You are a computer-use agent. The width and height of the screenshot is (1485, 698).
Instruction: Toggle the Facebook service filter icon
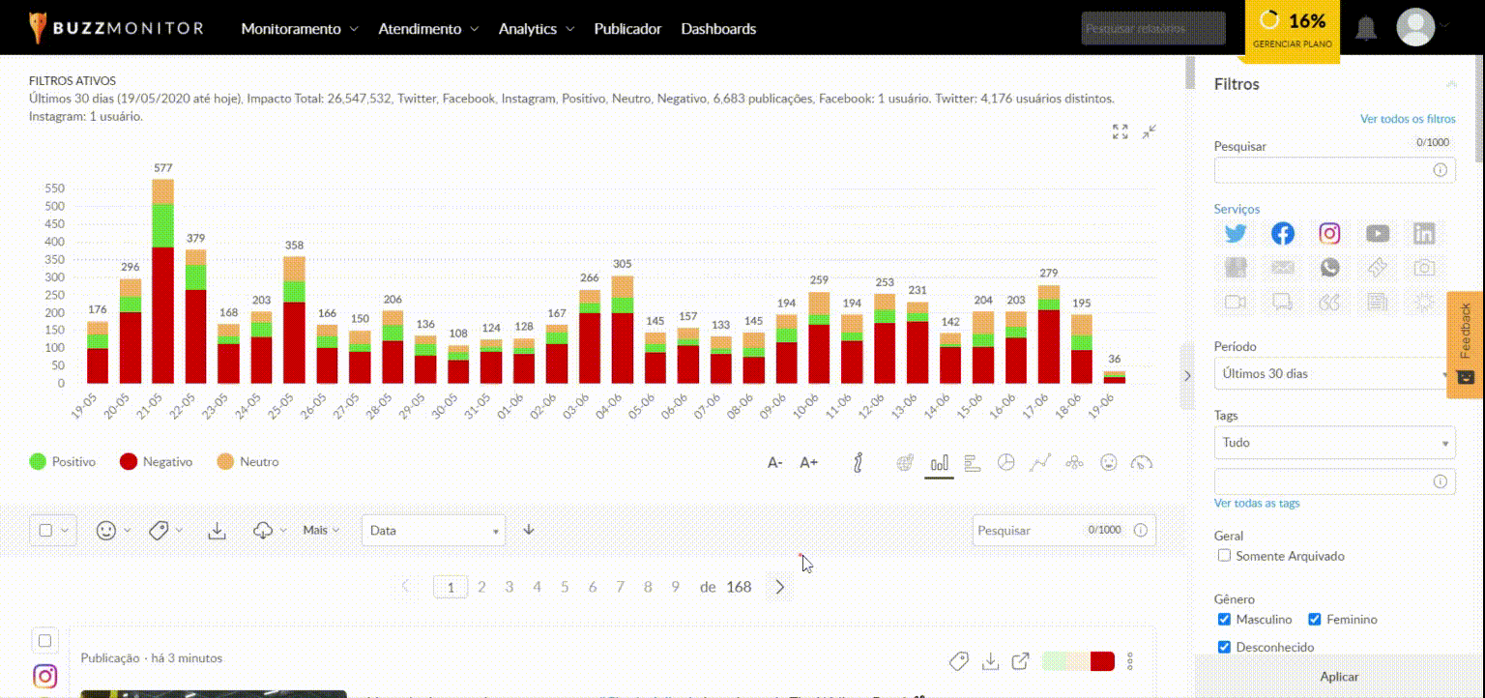click(x=1282, y=234)
